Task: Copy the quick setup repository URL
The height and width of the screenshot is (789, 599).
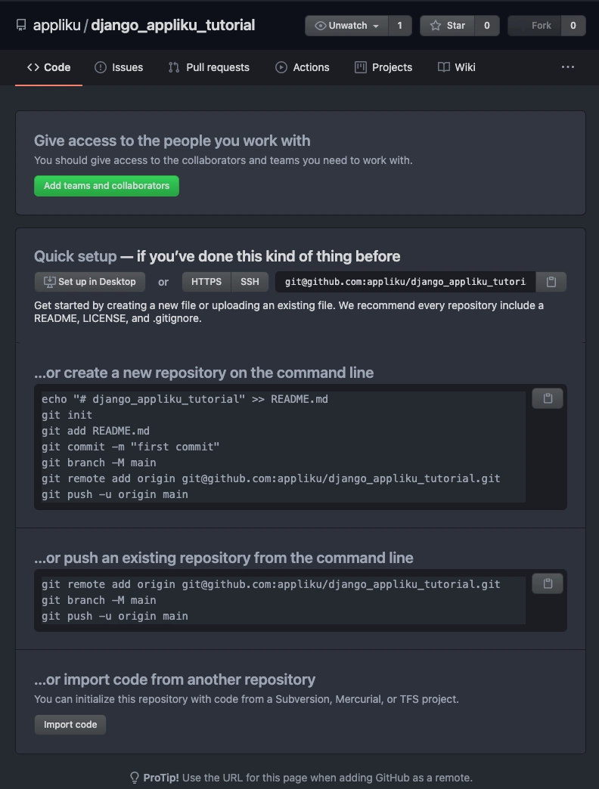Action: pos(551,282)
